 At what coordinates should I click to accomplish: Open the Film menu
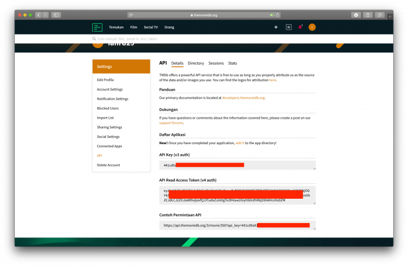(x=134, y=28)
